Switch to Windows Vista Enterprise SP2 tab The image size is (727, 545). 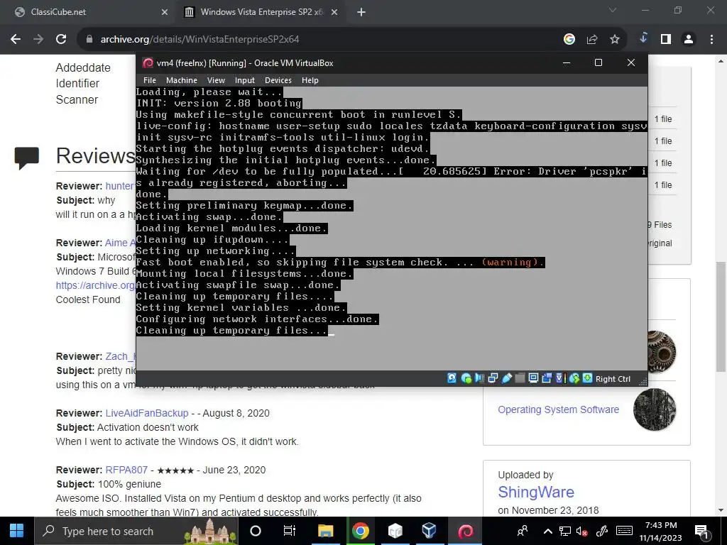click(x=261, y=12)
